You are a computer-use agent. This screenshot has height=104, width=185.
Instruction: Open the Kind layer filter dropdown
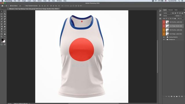[x=167, y=13]
